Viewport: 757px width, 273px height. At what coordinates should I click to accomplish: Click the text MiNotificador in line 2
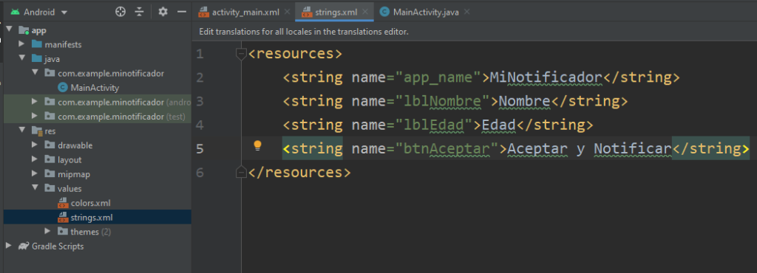(546, 77)
